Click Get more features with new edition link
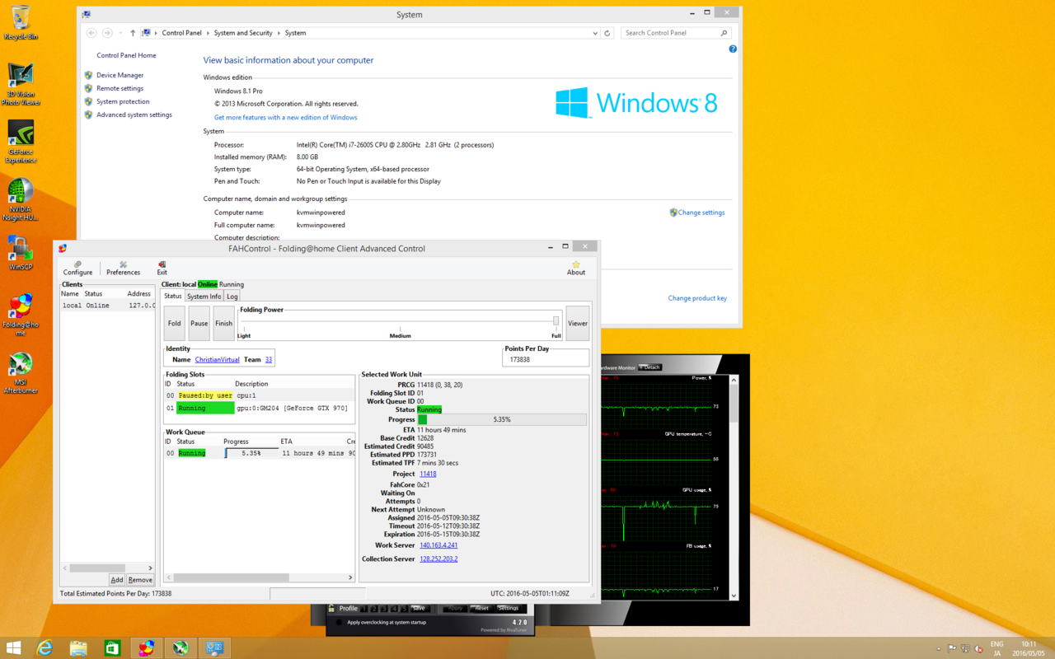The width and height of the screenshot is (1055, 659). click(286, 118)
